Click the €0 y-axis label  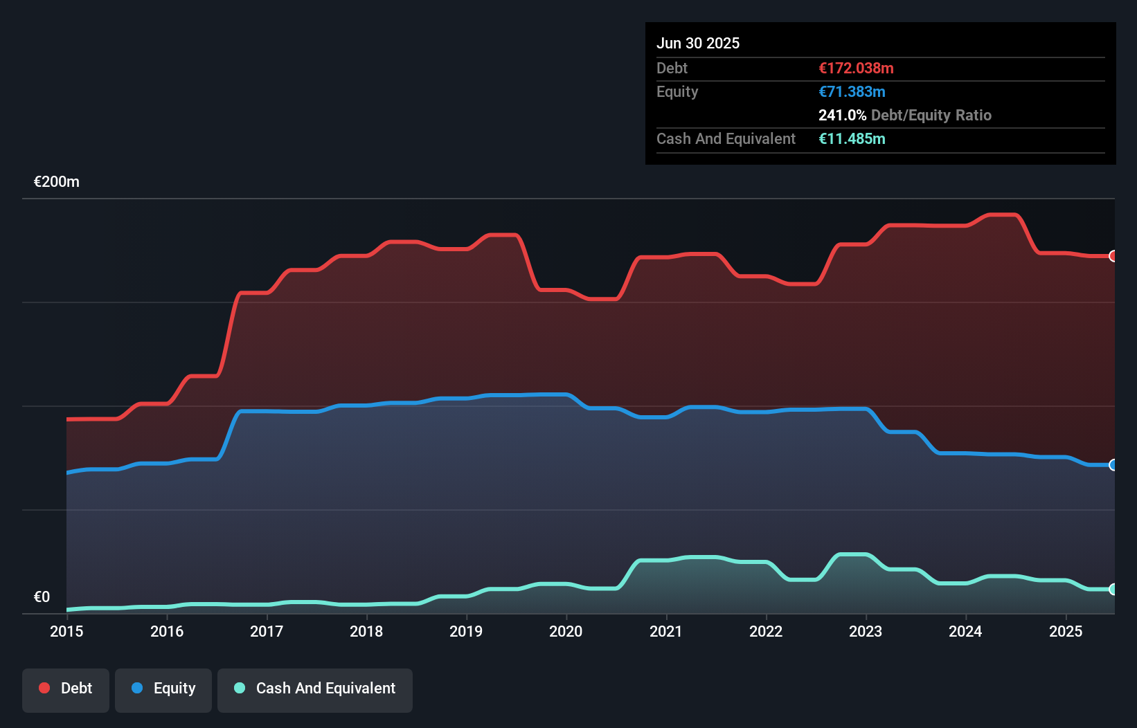tap(42, 597)
